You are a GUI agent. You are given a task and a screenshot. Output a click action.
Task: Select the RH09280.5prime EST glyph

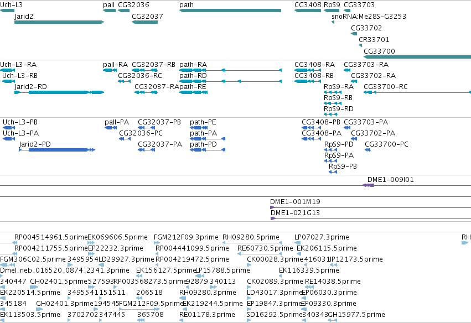pos(252,243)
